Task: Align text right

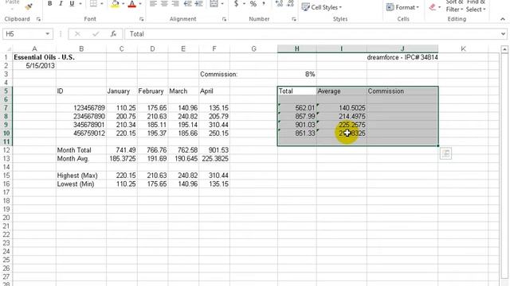Action: [x=175, y=4]
